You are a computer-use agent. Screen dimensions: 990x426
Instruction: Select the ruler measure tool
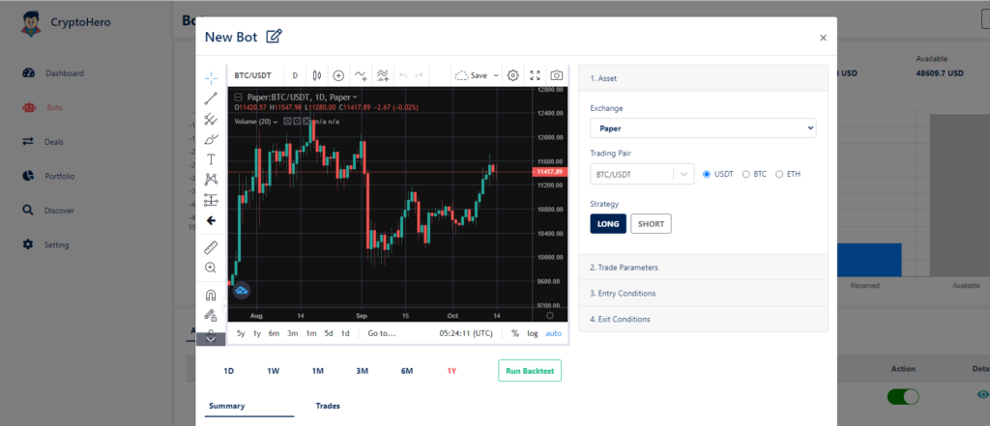211,247
